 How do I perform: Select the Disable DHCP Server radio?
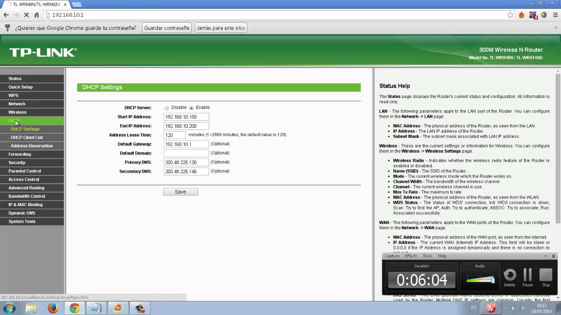167,108
